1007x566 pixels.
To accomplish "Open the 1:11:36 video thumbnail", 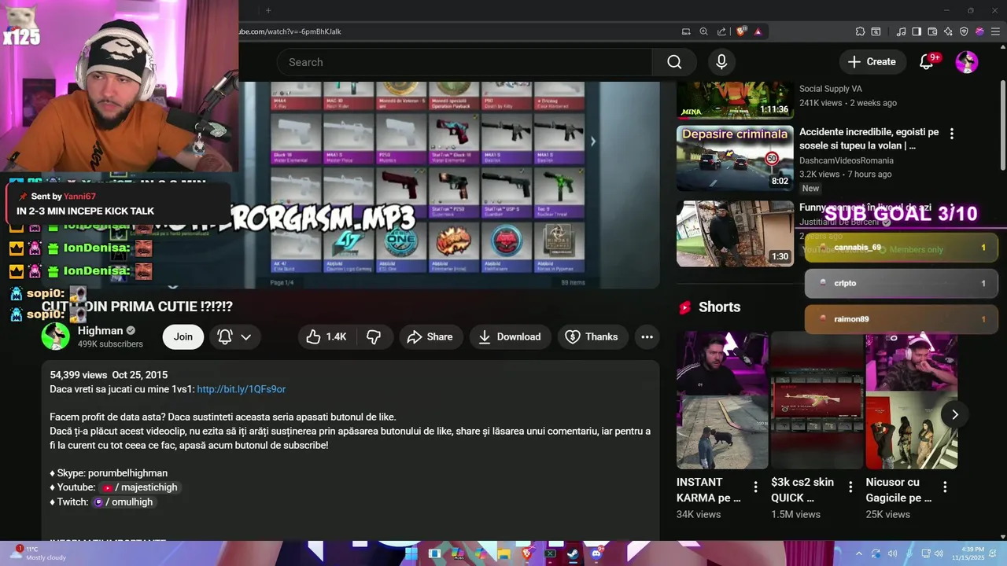I will pyautogui.click(x=735, y=100).
